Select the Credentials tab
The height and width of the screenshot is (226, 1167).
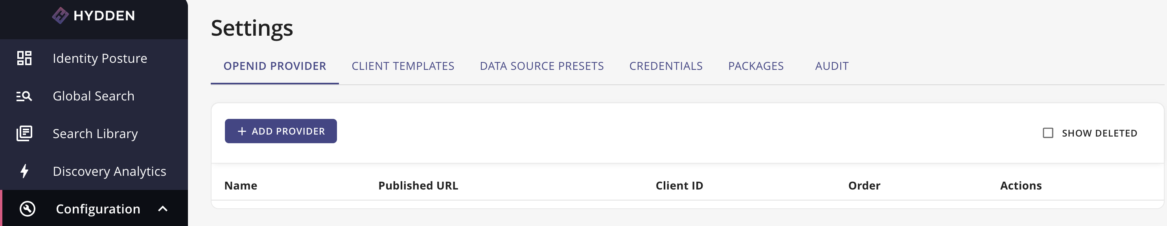coord(666,66)
